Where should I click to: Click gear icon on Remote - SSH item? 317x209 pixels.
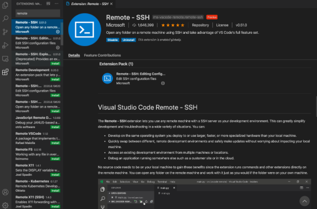coord(58,32)
